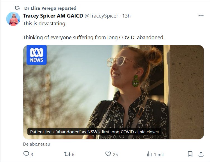Open the three-dot more options menu
212x162 pixels.
click(x=201, y=16)
